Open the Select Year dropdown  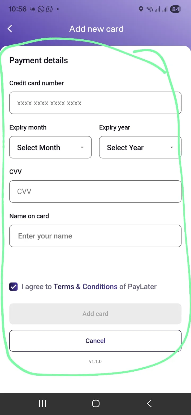(x=140, y=147)
